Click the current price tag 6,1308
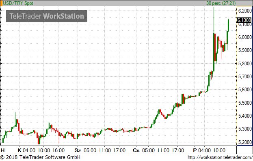The image size is (253, 161). point(244,20)
